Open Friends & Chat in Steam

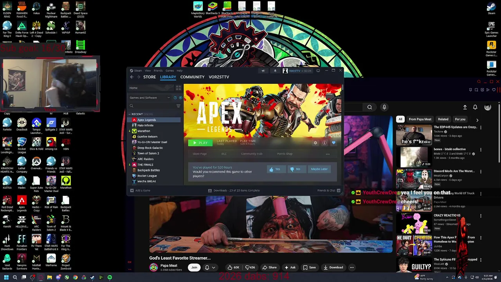point(328,191)
